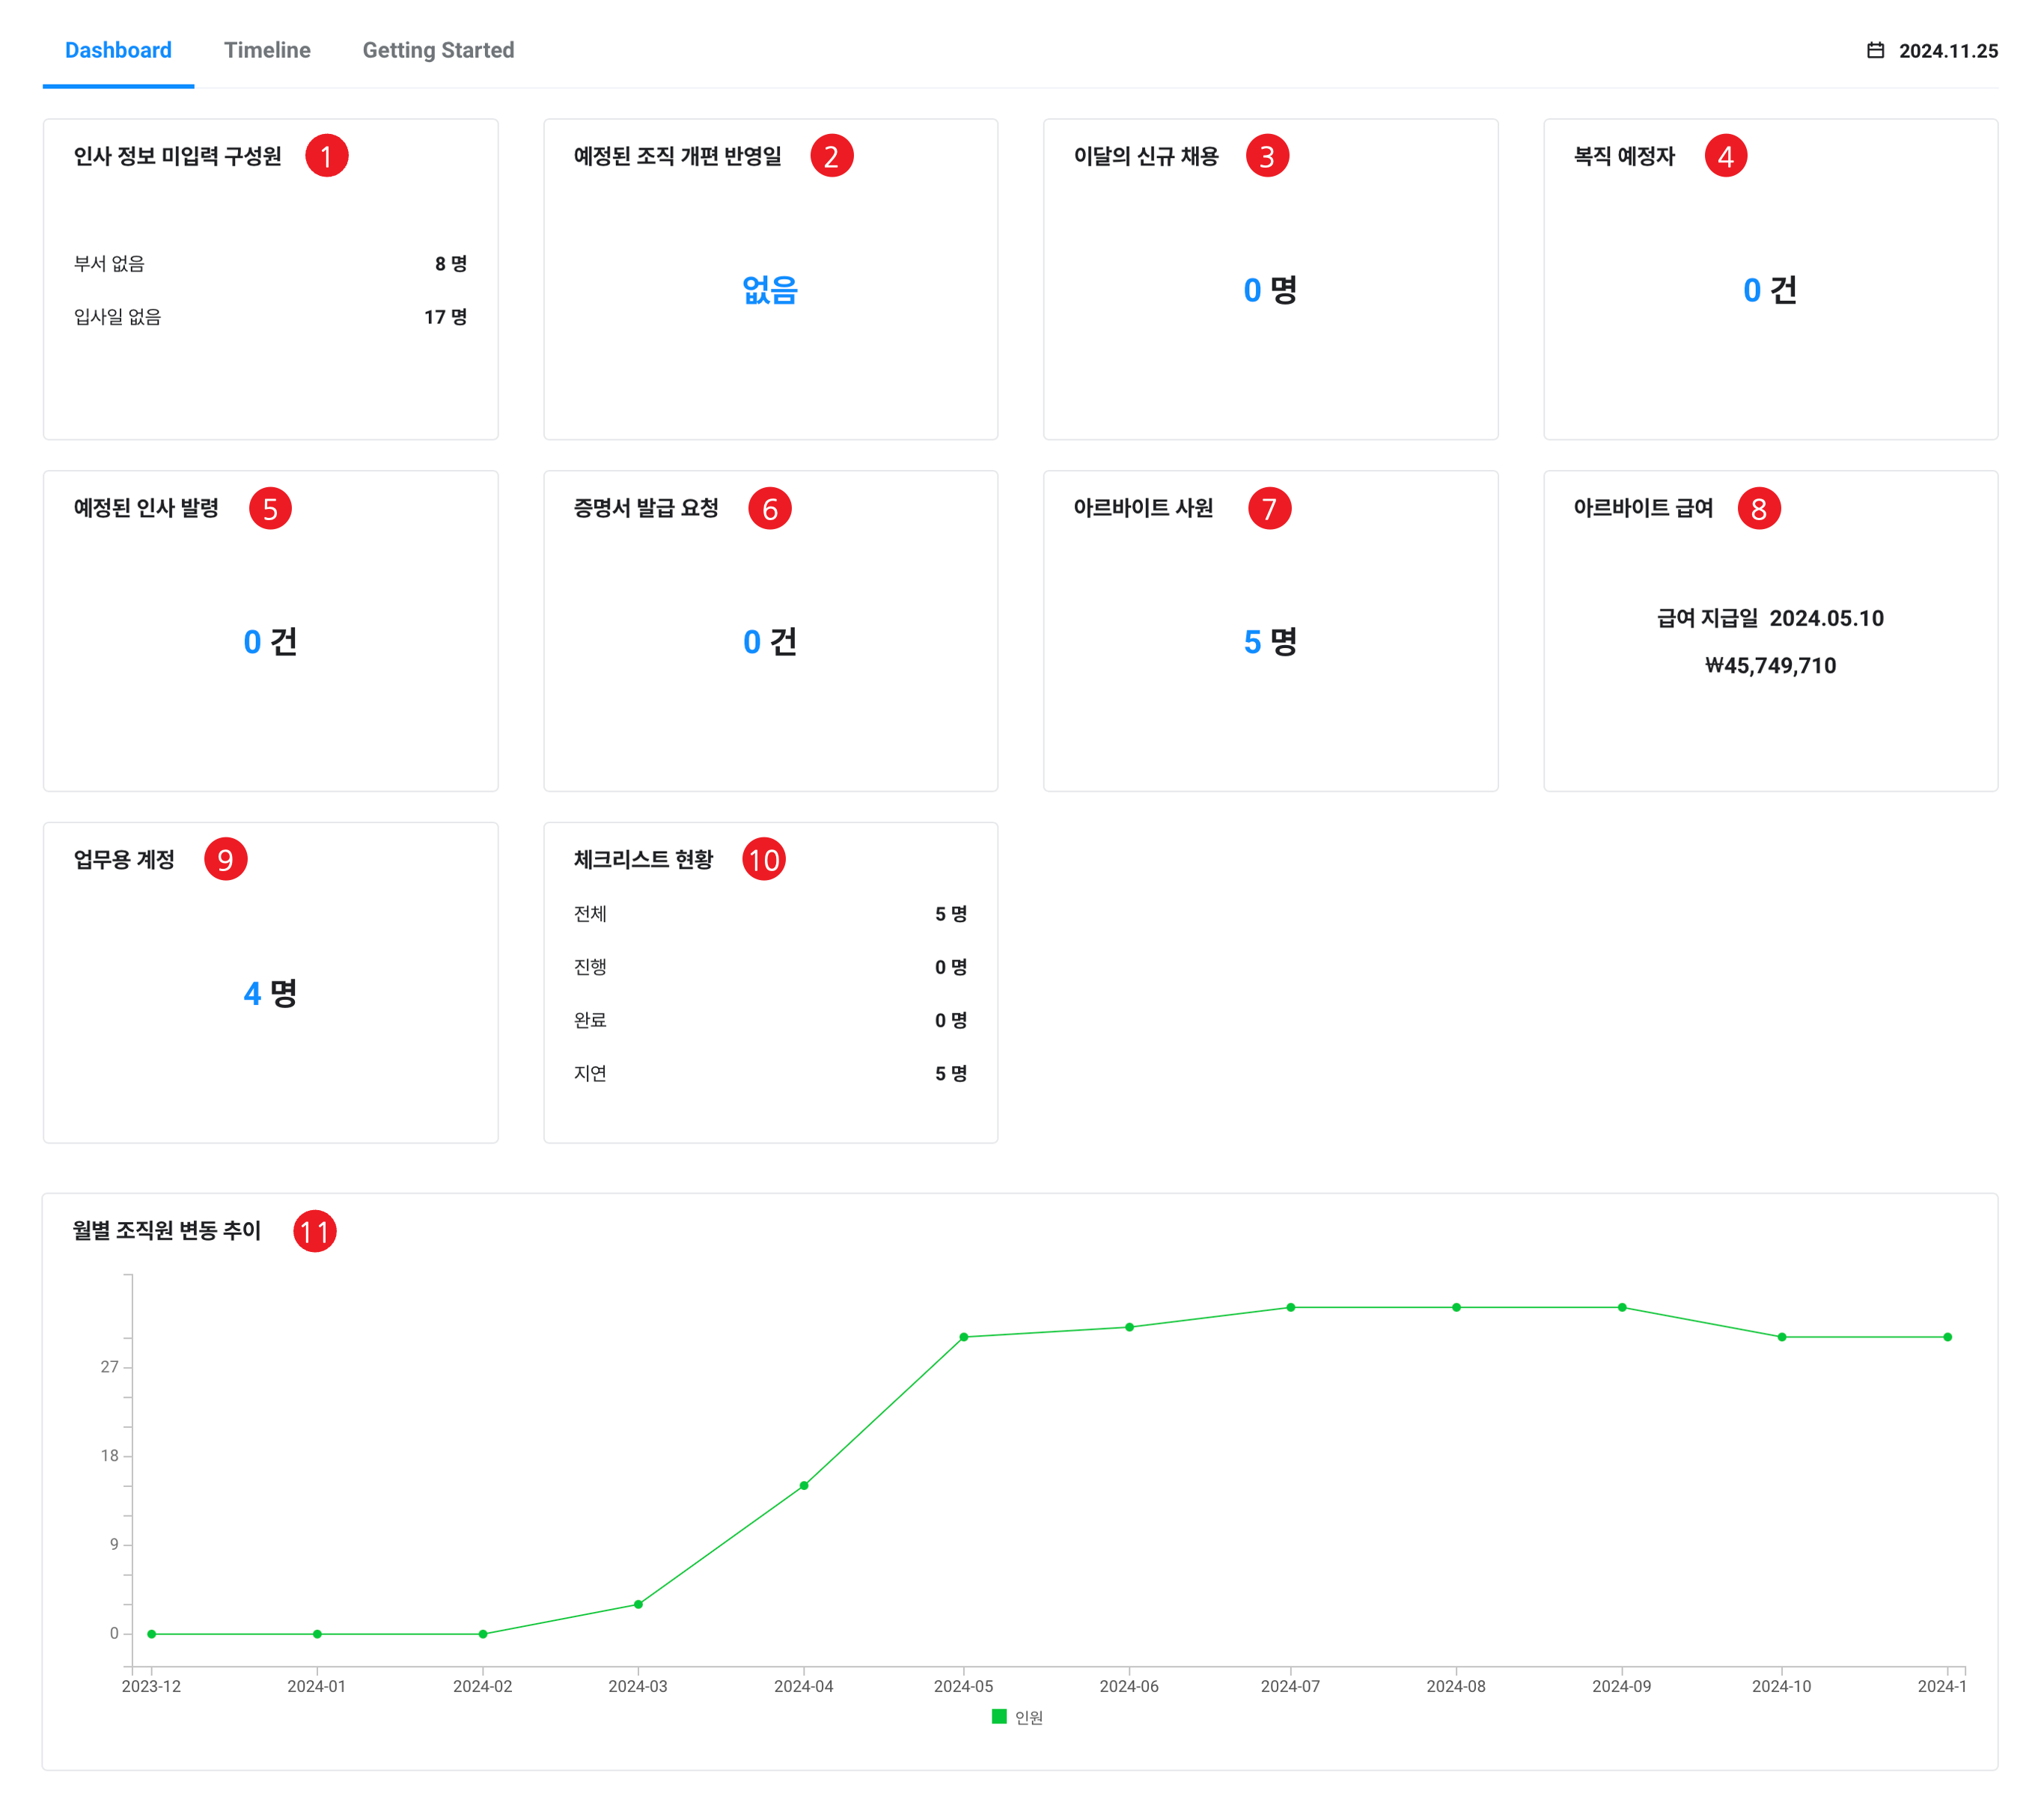Click red badge number 1
The image size is (2044, 1814).
coord(326,156)
